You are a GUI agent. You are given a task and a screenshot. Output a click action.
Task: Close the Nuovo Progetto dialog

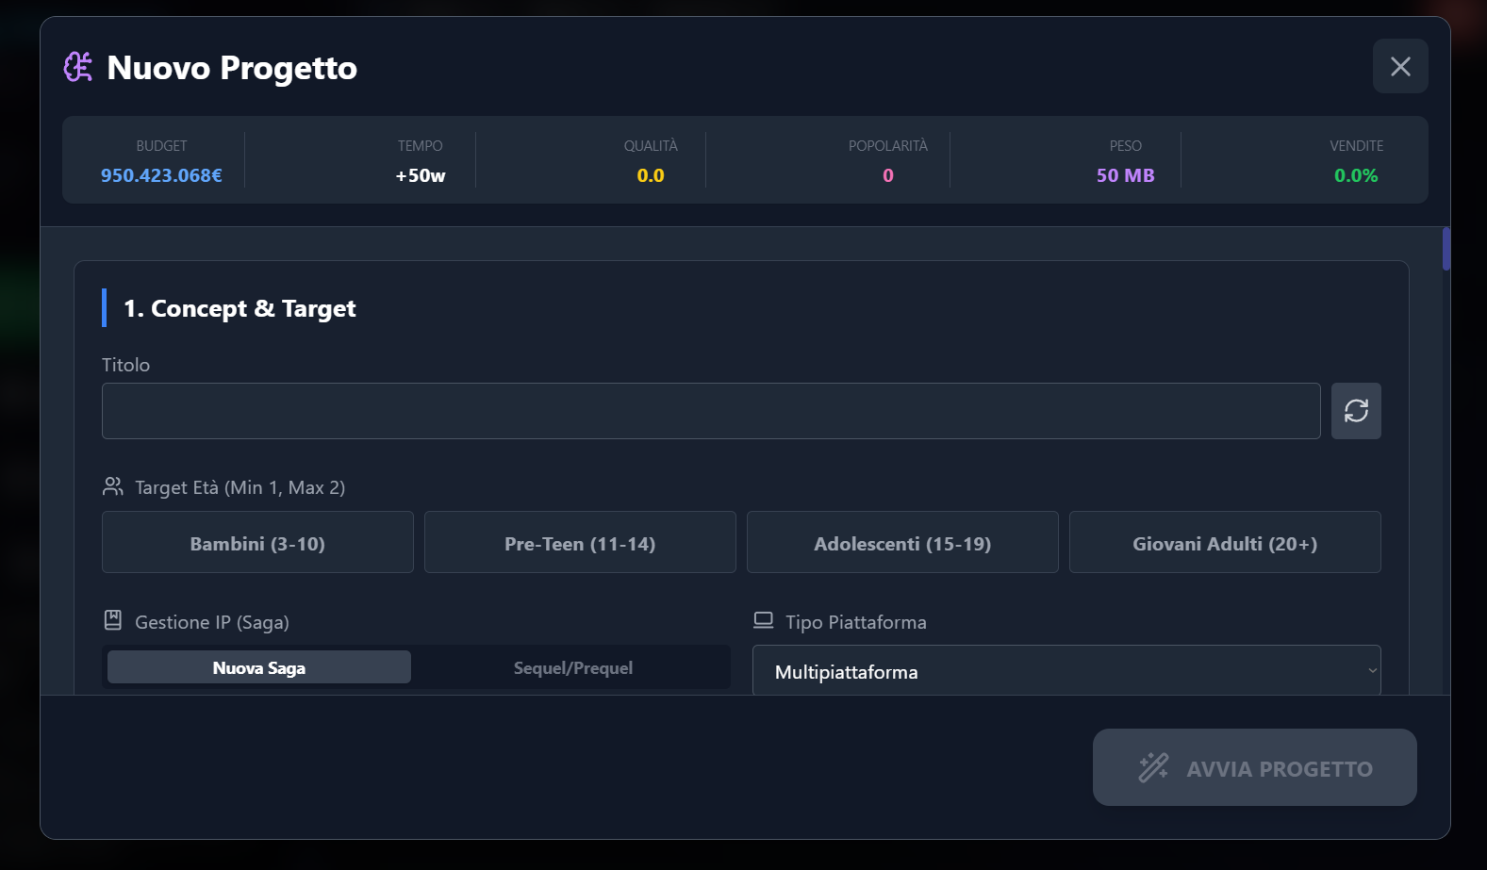1400,67
